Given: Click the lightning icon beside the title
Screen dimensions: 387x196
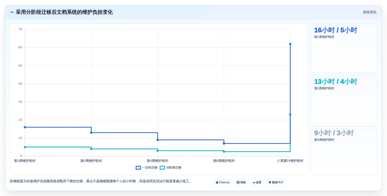Looking at the screenshot, I should point(12,12).
